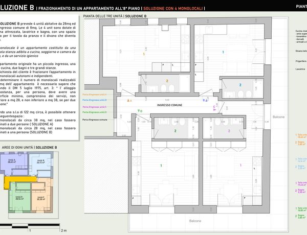Image resolution: width=307 pixels, height=235 pixels.
Task: Click the Balcone label at plan bottom
Action: tap(194, 221)
